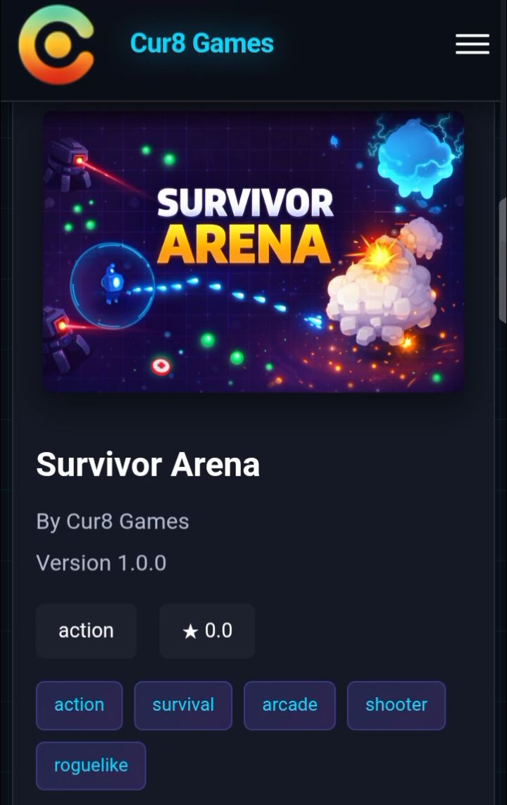The height and width of the screenshot is (805, 507).
Task: Click the Survivor Arena heading text
Action: pyautogui.click(x=148, y=465)
